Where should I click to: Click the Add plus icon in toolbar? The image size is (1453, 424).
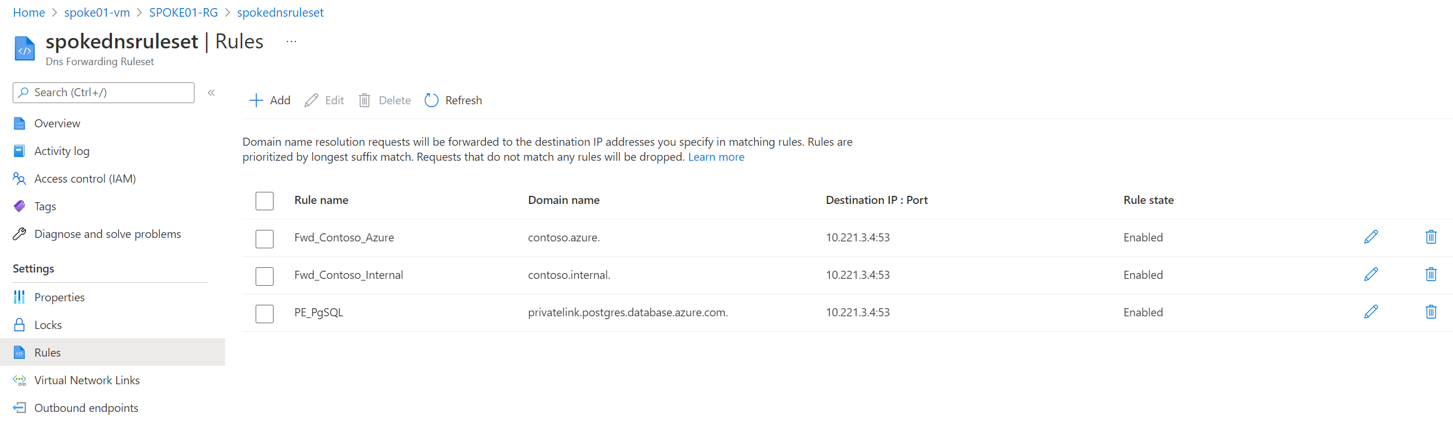tap(256, 100)
